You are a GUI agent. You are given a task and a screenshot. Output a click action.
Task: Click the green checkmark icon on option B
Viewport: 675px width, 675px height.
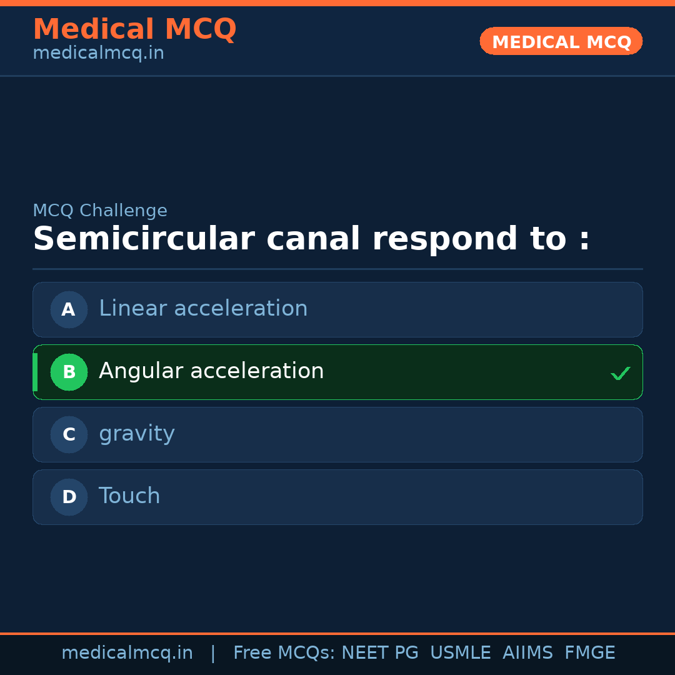click(x=620, y=374)
